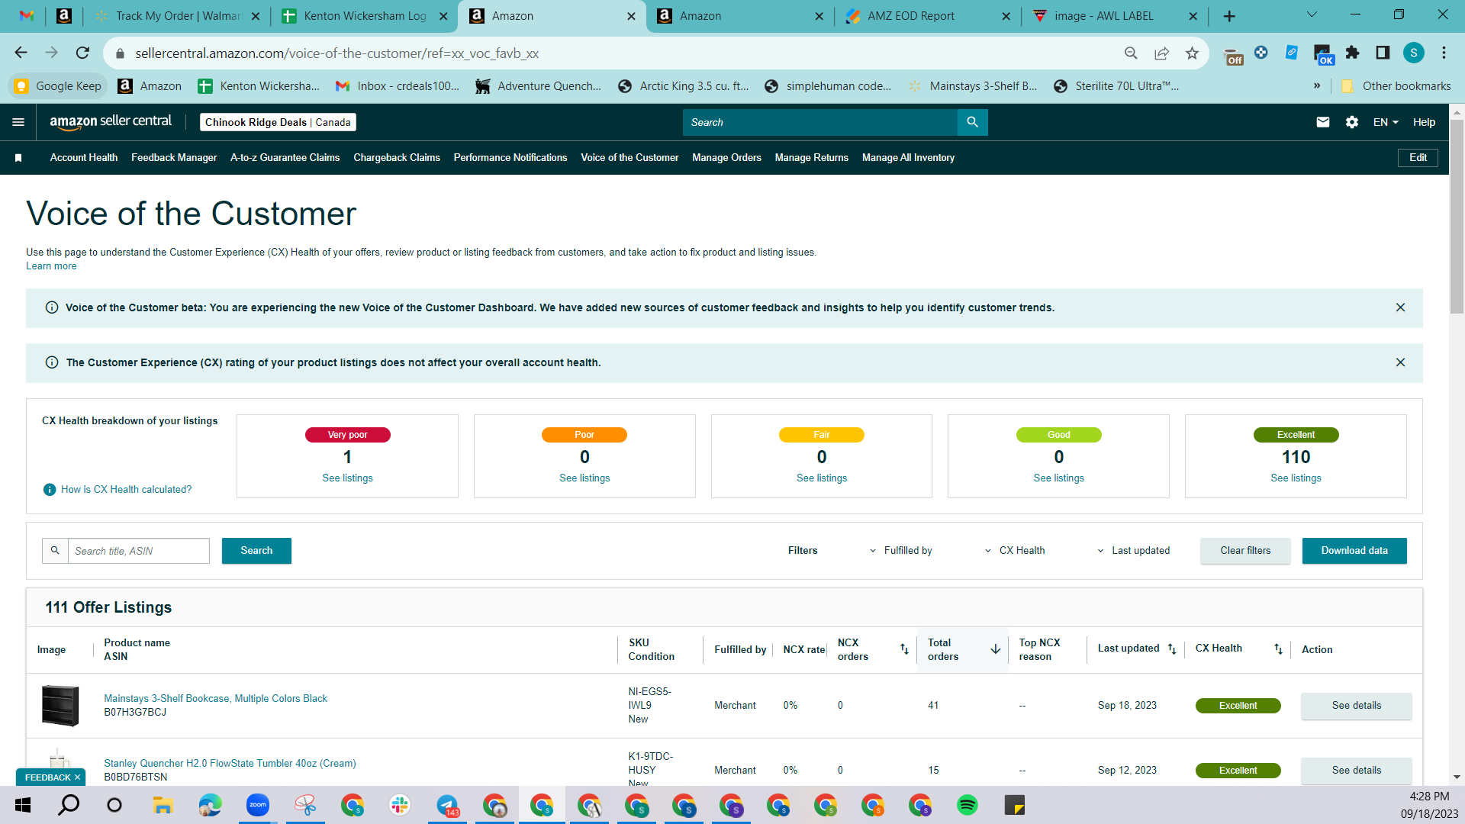Expand the Last updated filter dropdown
Screen dimensions: 1465x824
click(1133, 551)
